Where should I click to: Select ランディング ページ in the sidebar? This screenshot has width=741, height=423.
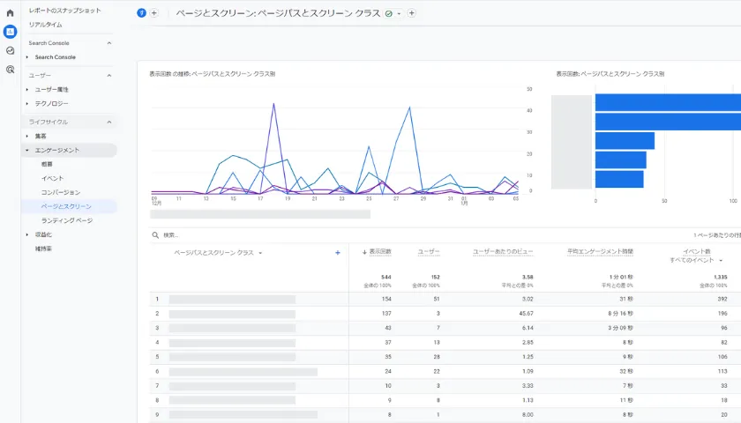tap(66, 220)
